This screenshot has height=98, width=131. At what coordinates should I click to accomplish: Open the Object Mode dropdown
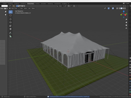pos(14,8)
